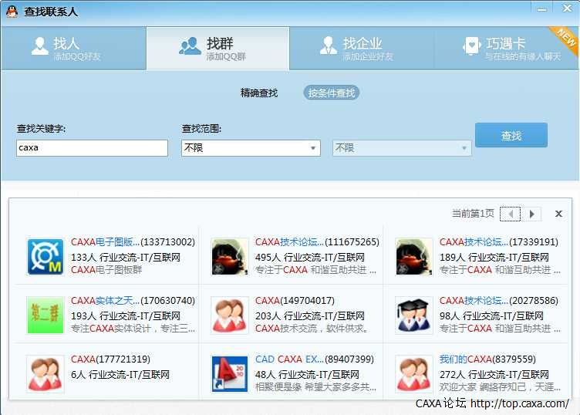Open group link CAXA(177721319)

(x=110, y=359)
